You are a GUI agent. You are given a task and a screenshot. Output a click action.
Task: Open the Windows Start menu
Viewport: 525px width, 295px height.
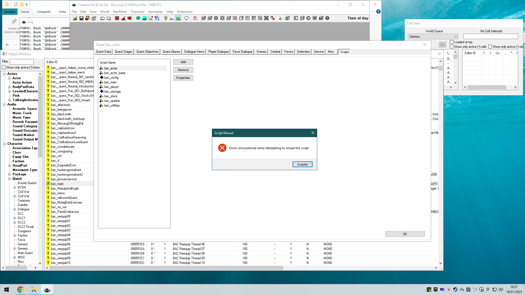pos(7,290)
